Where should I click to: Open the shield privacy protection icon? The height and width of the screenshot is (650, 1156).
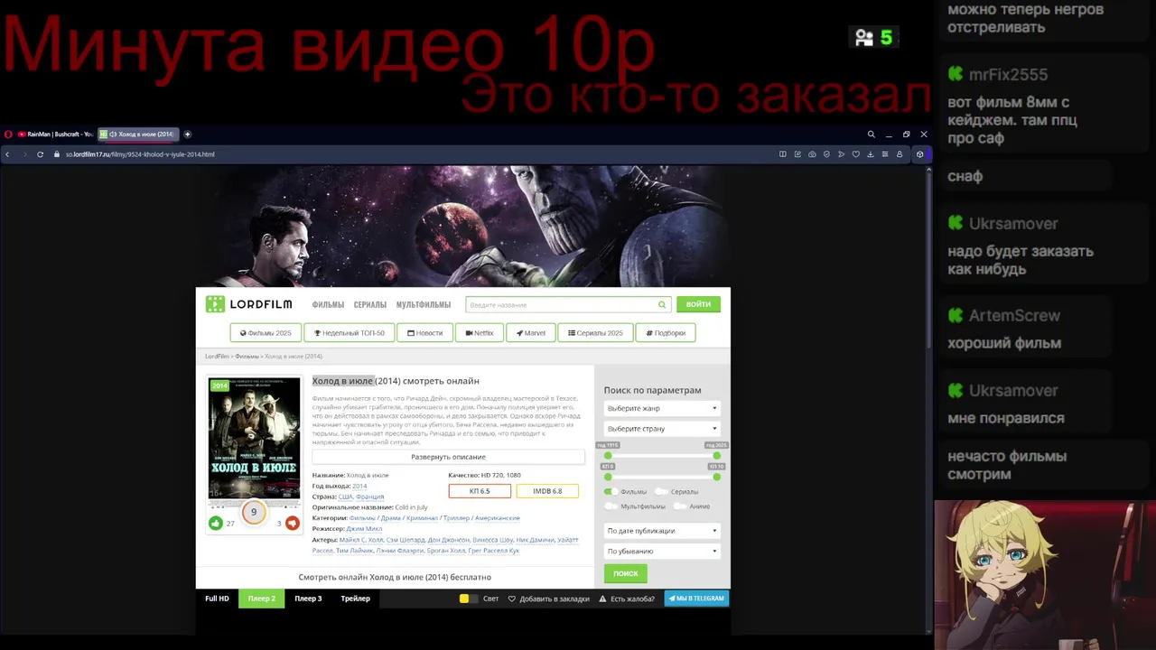pyautogui.click(x=826, y=154)
